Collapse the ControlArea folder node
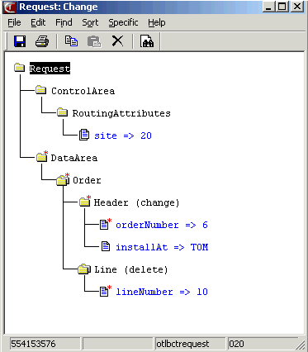 coord(40,90)
